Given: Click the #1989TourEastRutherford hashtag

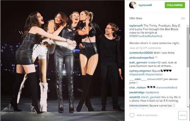Looking at the screenshot, I should click(x=146, y=36).
